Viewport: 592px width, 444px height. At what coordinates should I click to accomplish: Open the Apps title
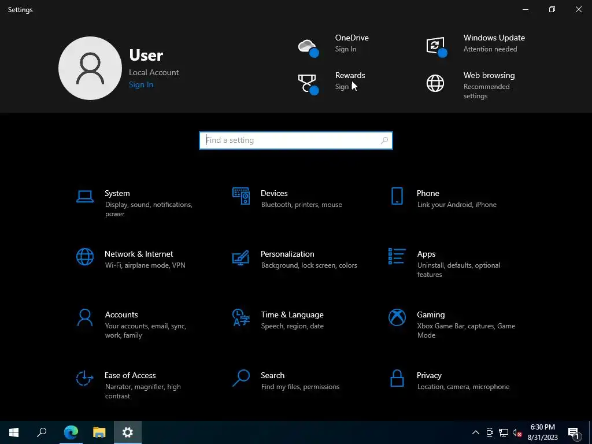click(x=426, y=254)
